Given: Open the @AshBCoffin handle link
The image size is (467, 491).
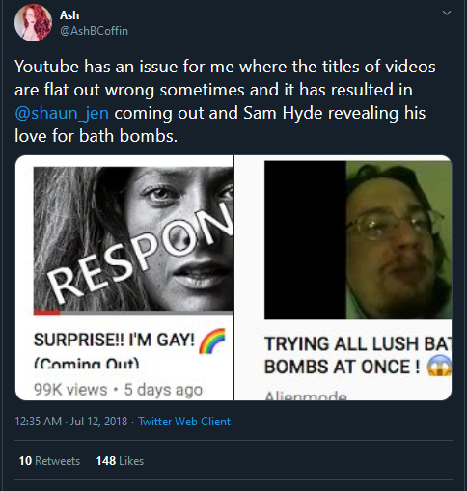Looking at the screenshot, I should (94, 31).
